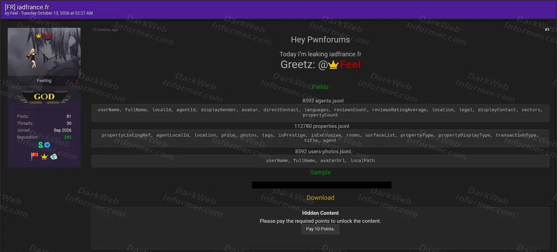Click the green 'Fields' heading
557x252 pixels.
[x=320, y=87]
